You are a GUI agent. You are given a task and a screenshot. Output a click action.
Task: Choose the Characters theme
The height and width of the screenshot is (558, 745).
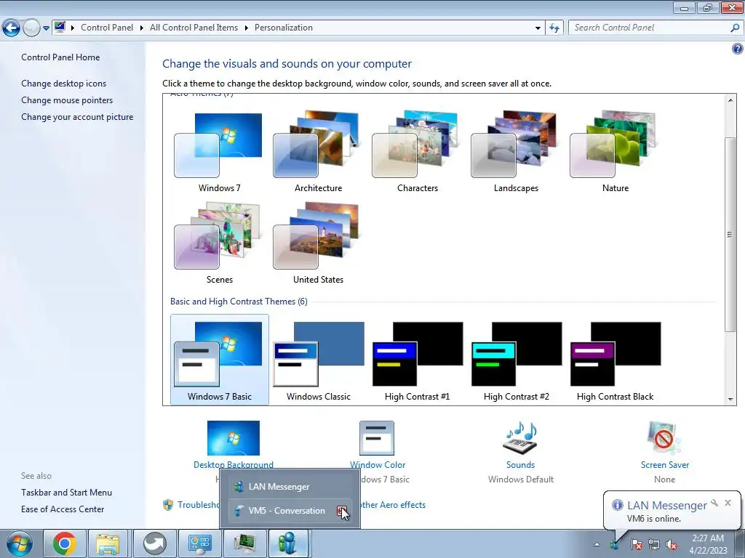coord(417,151)
